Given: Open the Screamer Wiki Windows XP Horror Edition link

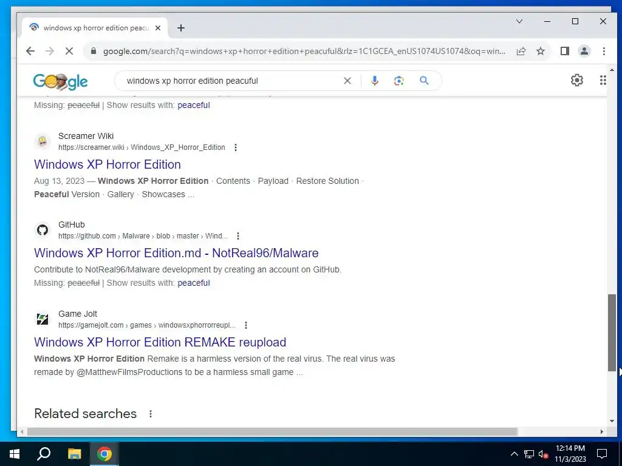Looking at the screenshot, I should click(x=108, y=164).
